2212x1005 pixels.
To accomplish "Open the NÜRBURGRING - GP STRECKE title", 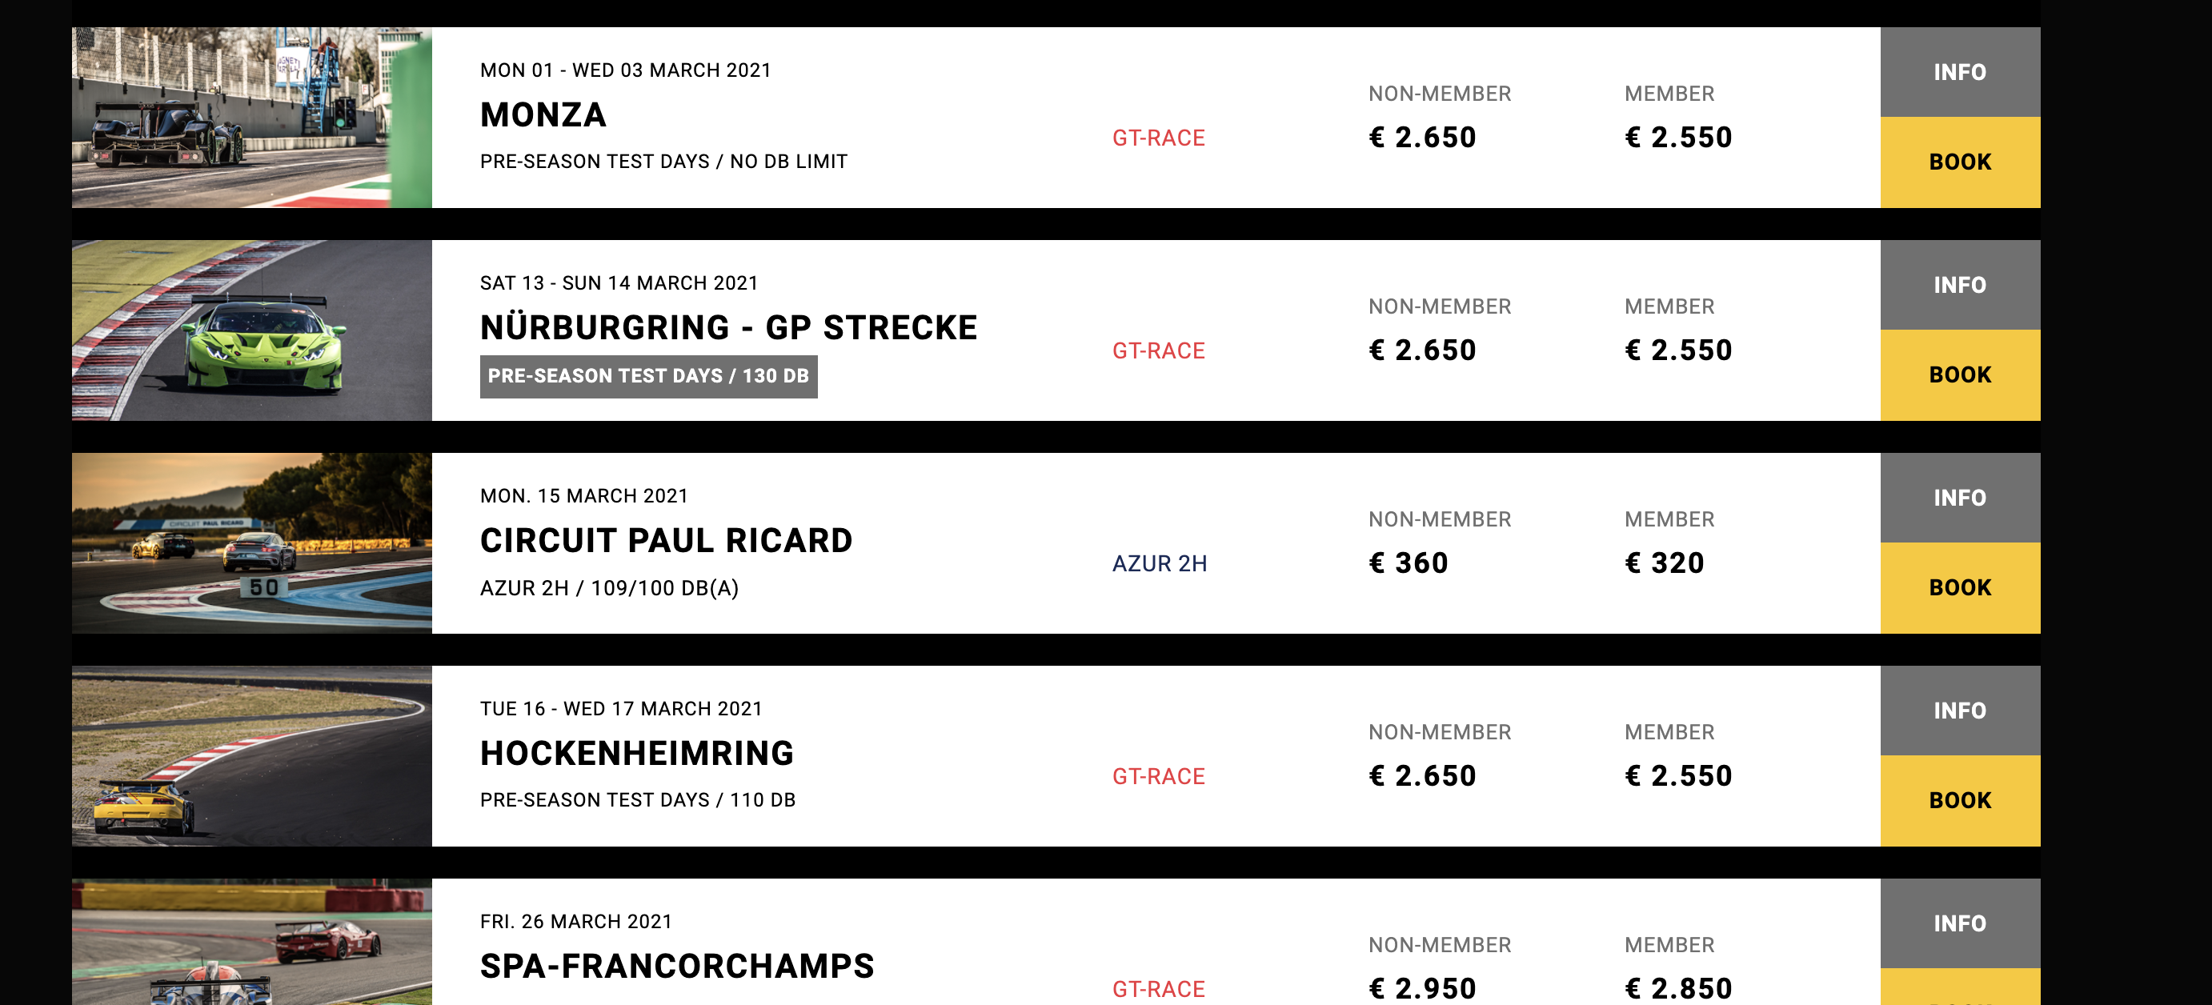I will 728,328.
